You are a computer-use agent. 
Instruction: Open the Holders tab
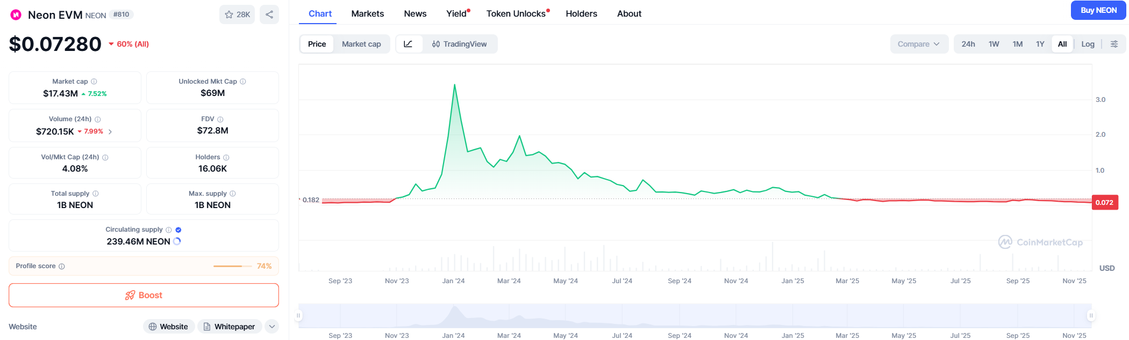pyautogui.click(x=581, y=13)
